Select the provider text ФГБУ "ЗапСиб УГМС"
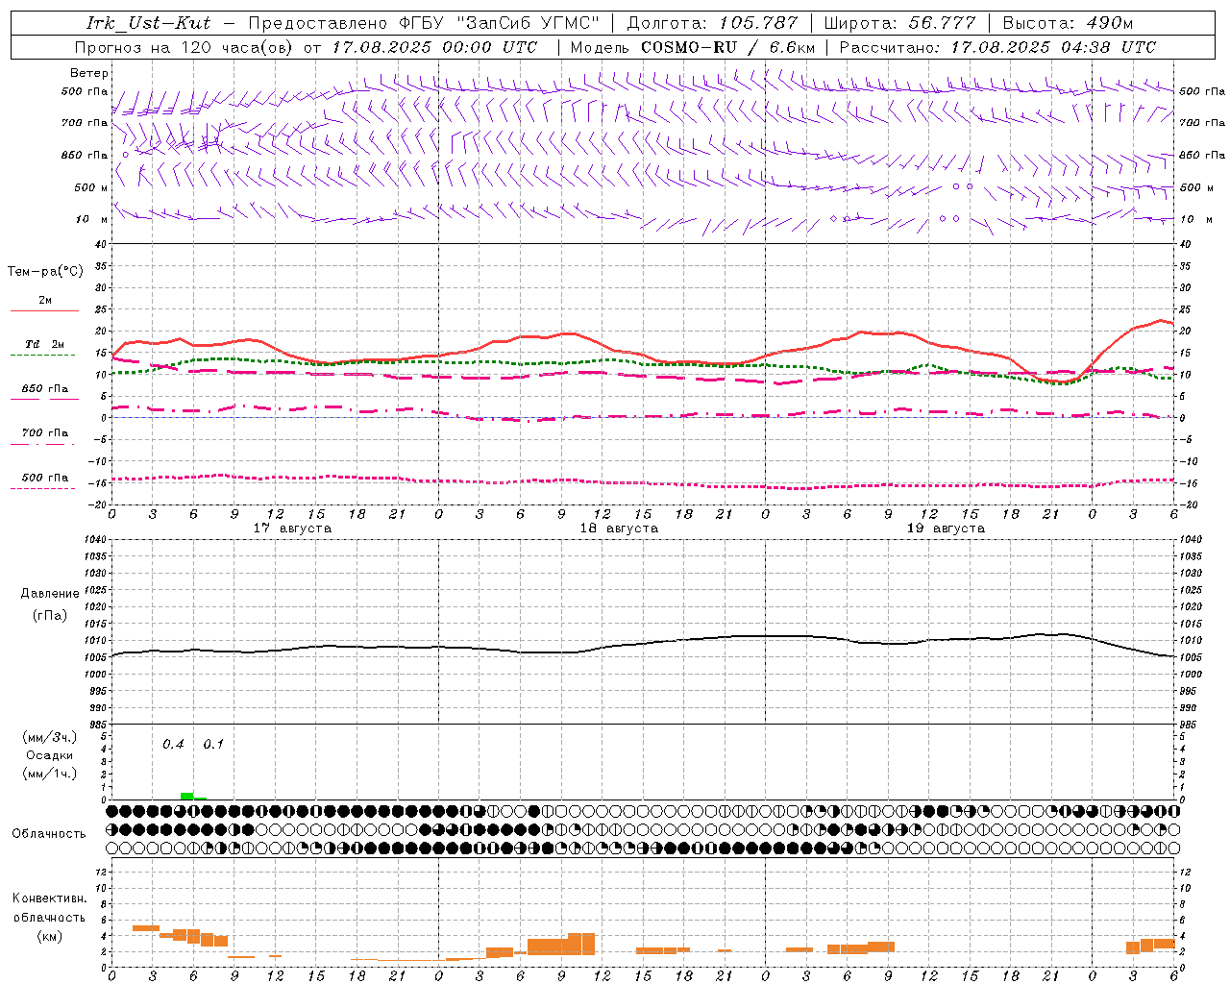1230x984 pixels. click(x=498, y=23)
